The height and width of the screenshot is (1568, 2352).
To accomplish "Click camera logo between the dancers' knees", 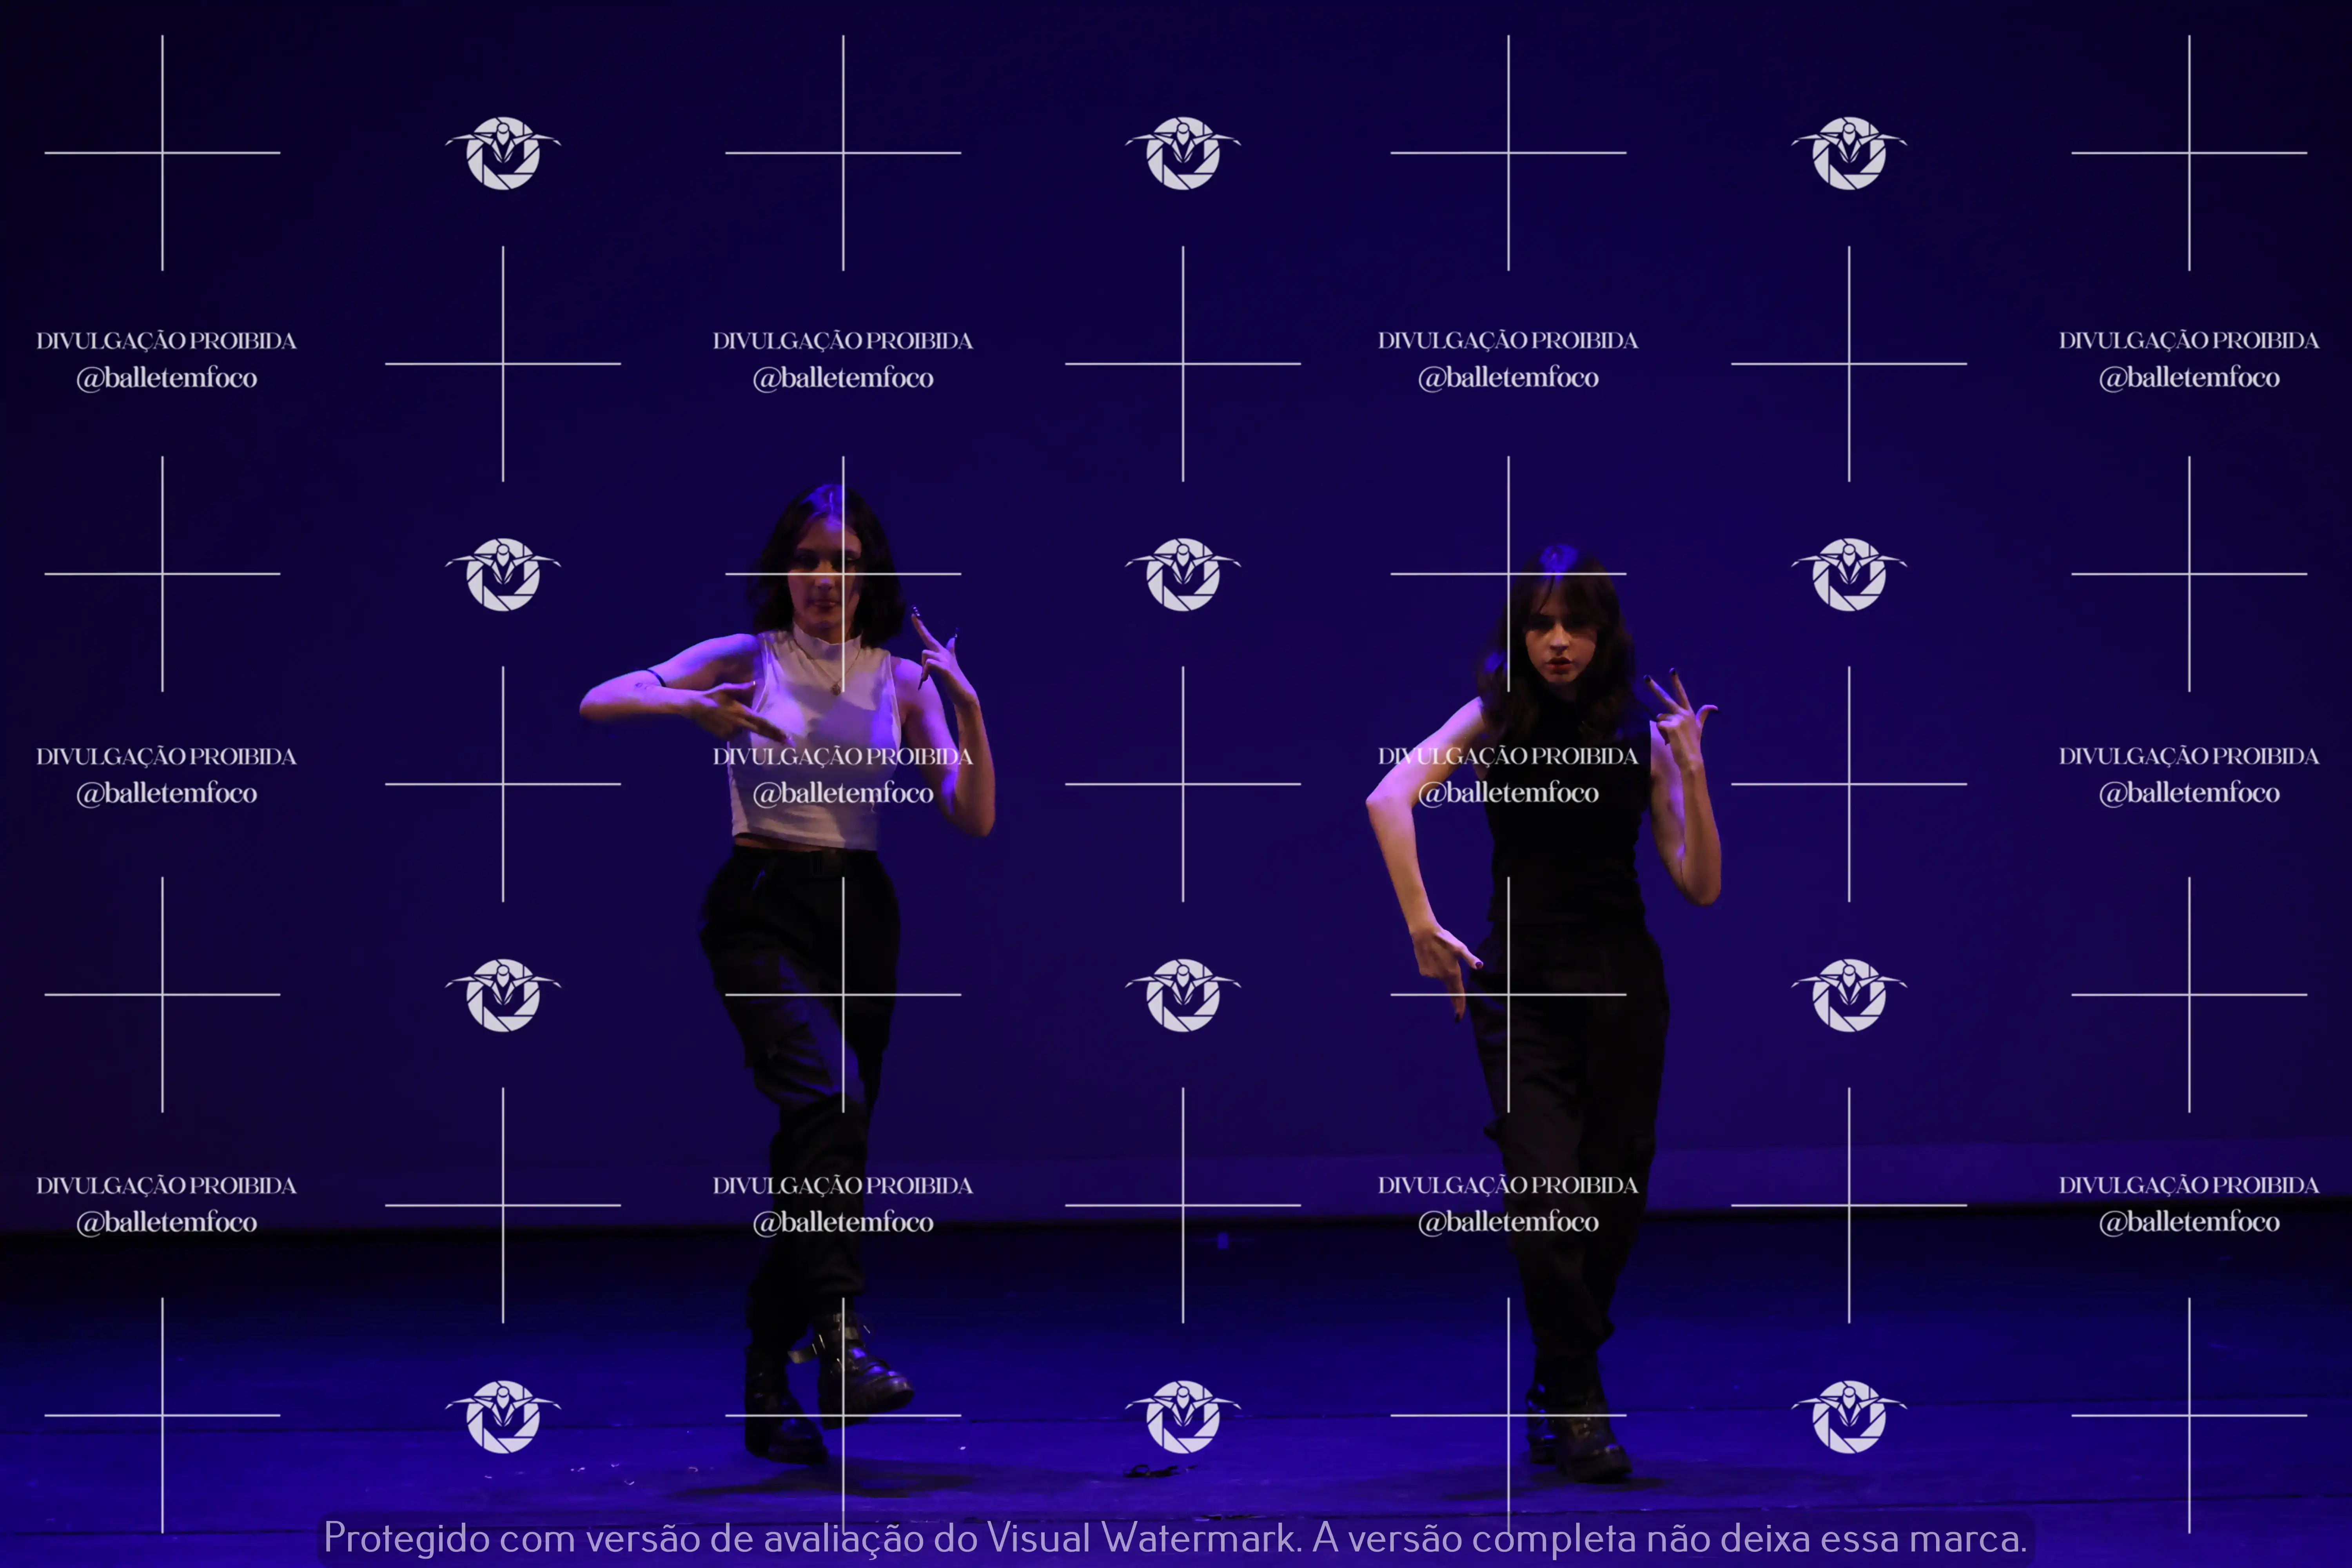I will coord(1183,995).
